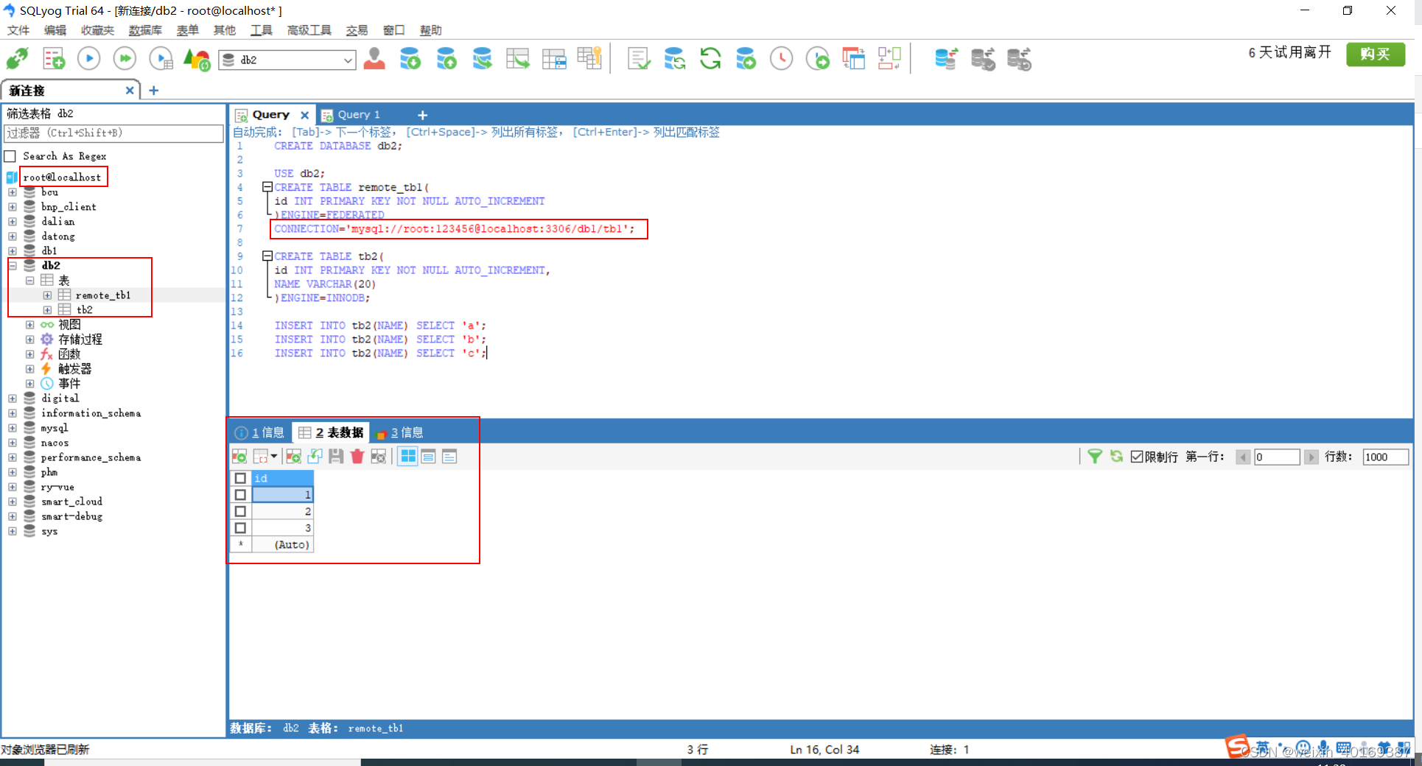Switch to grid view icon

[x=407, y=457]
